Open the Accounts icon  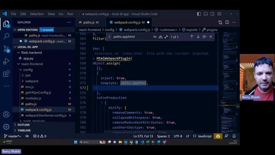click(6, 115)
